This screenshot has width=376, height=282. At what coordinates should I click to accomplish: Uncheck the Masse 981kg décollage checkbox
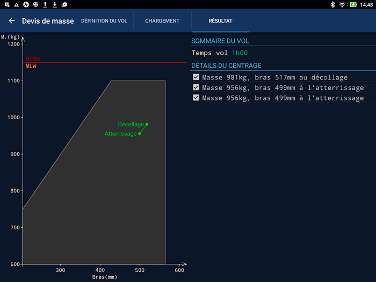point(196,77)
